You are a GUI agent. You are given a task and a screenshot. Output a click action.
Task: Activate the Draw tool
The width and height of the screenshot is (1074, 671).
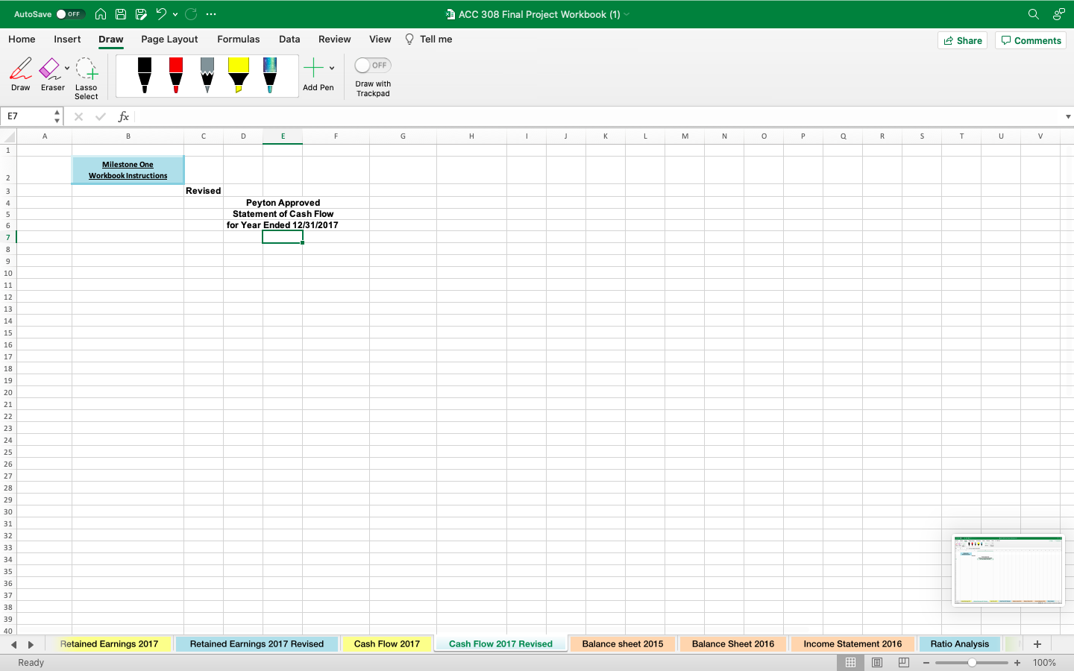[x=21, y=75]
